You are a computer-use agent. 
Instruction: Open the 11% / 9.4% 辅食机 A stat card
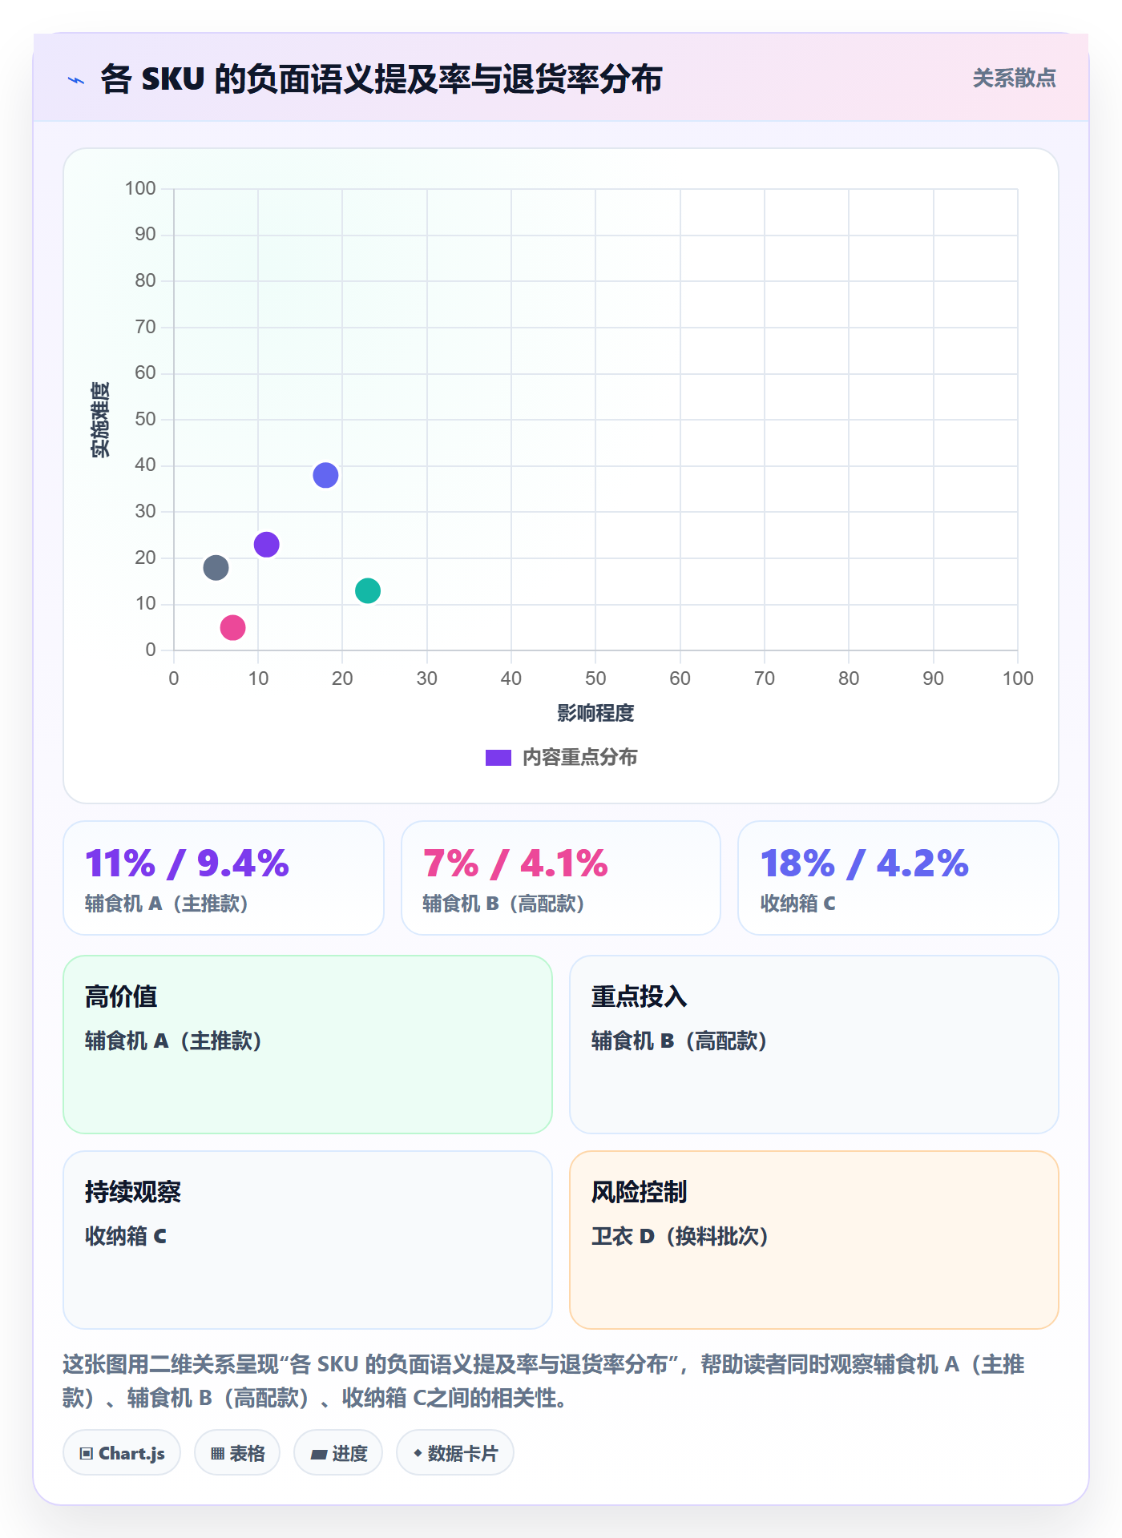[x=224, y=878]
